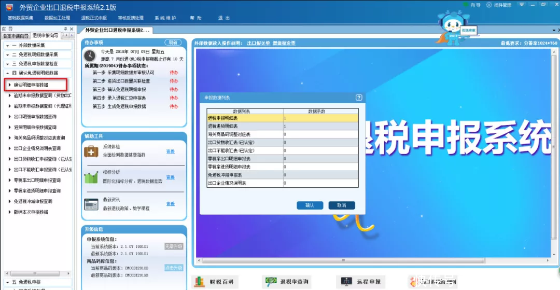Click the 刷新 button in 待办事项
The height and width of the screenshot is (290, 560).
tap(173, 42)
